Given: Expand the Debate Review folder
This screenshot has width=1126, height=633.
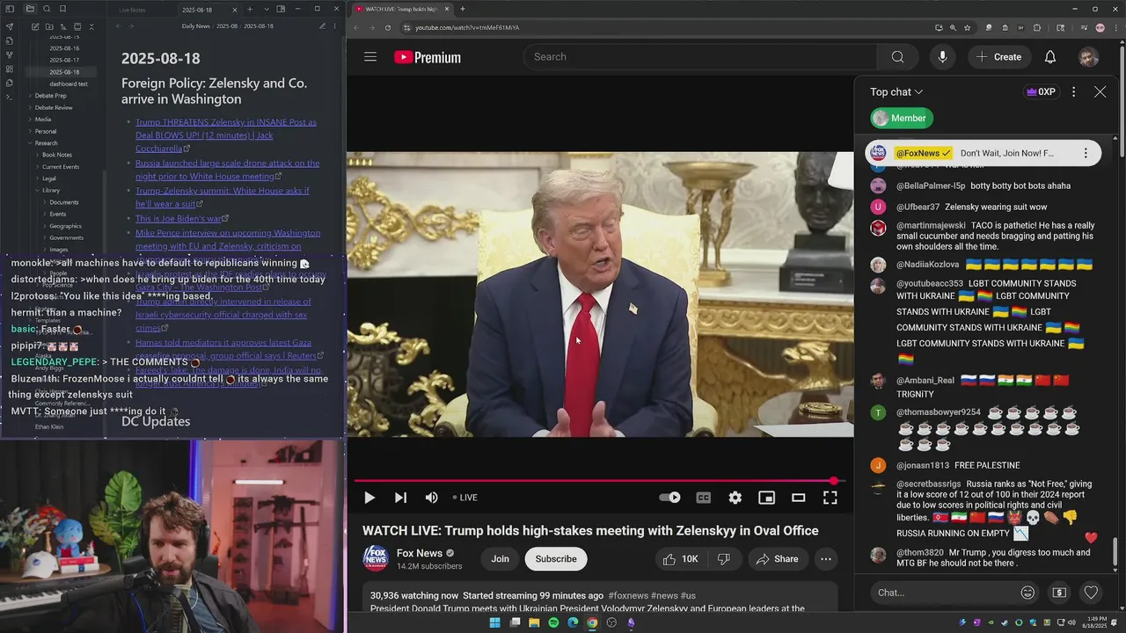Looking at the screenshot, I should tap(54, 107).
